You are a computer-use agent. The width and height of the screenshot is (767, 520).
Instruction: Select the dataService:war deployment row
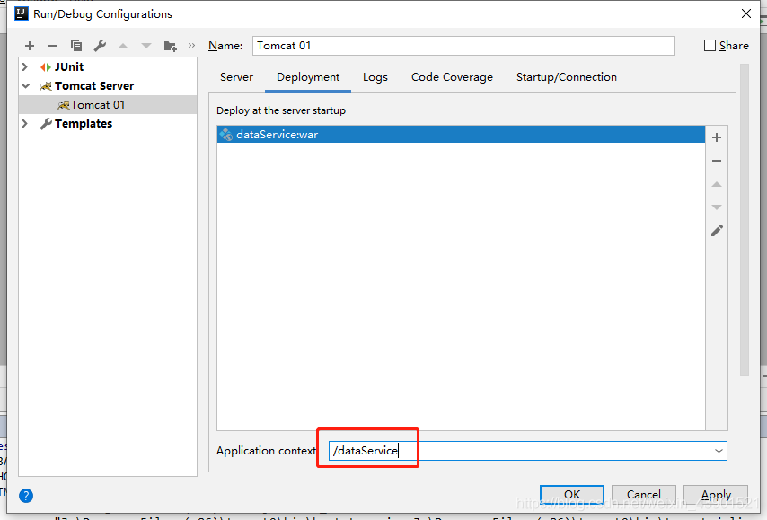[x=461, y=134]
